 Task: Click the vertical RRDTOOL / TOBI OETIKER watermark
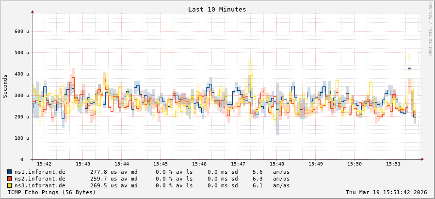point(430,29)
